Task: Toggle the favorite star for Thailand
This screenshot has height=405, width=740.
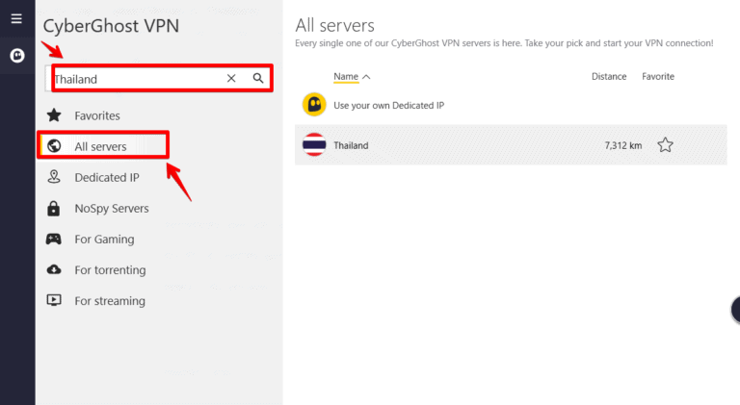Action: 665,145
